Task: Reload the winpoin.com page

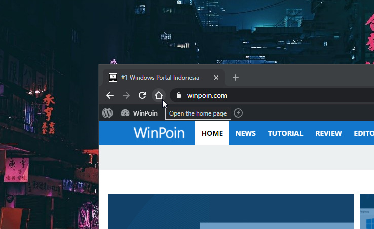Action: tap(142, 95)
